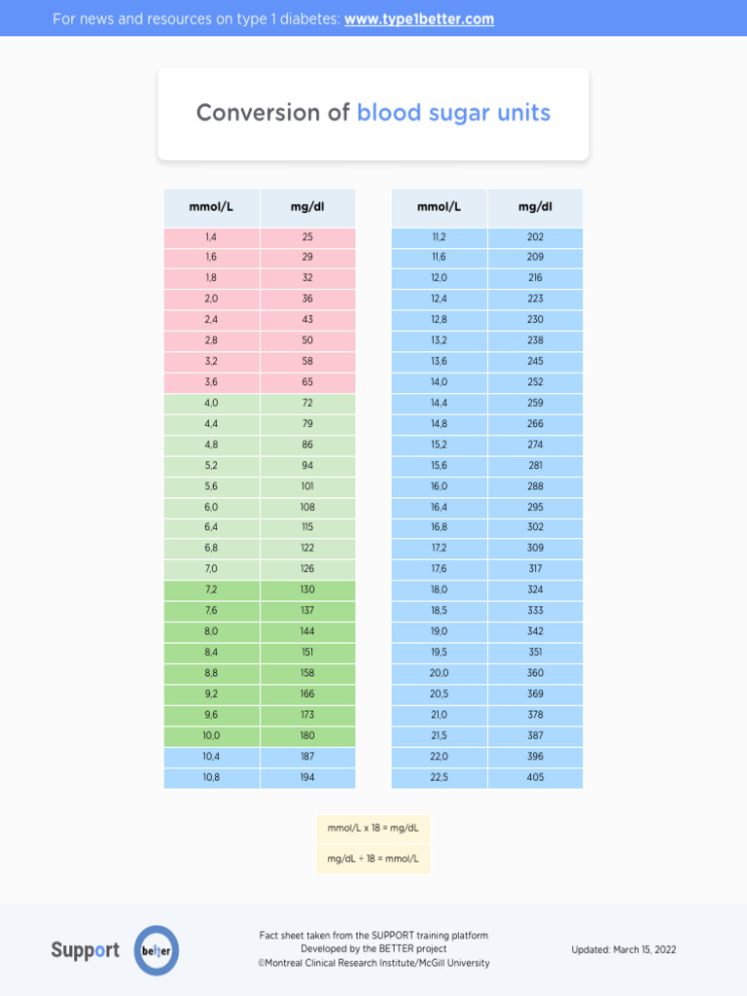Click the Updated: March 15, 2022 text

click(623, 950)
